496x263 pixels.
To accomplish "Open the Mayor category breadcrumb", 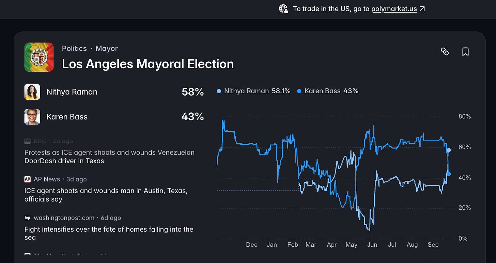I will 107,48.
